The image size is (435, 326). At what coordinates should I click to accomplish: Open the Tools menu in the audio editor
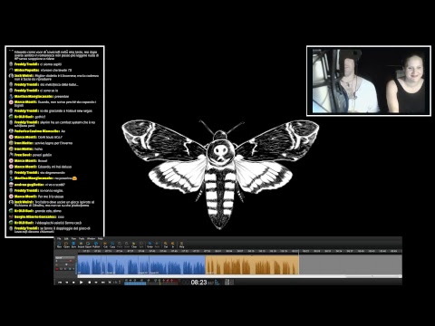(x=82, y=238)
